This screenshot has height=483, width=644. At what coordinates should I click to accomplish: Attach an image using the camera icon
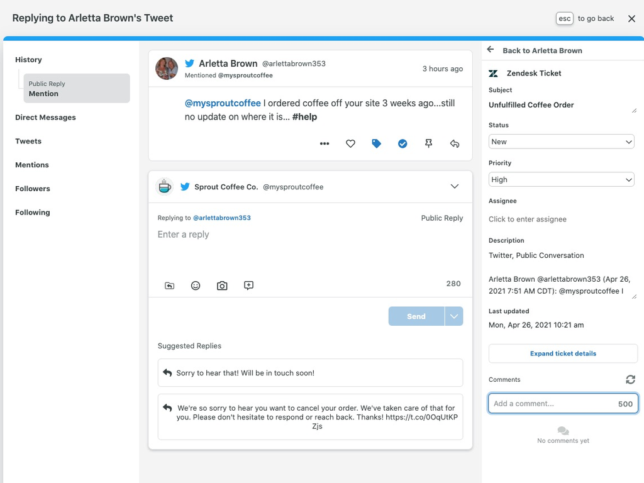222,285
